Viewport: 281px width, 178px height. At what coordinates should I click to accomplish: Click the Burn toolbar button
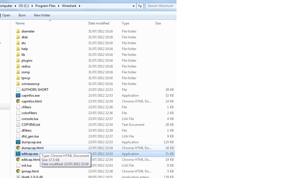pos(22,15)
